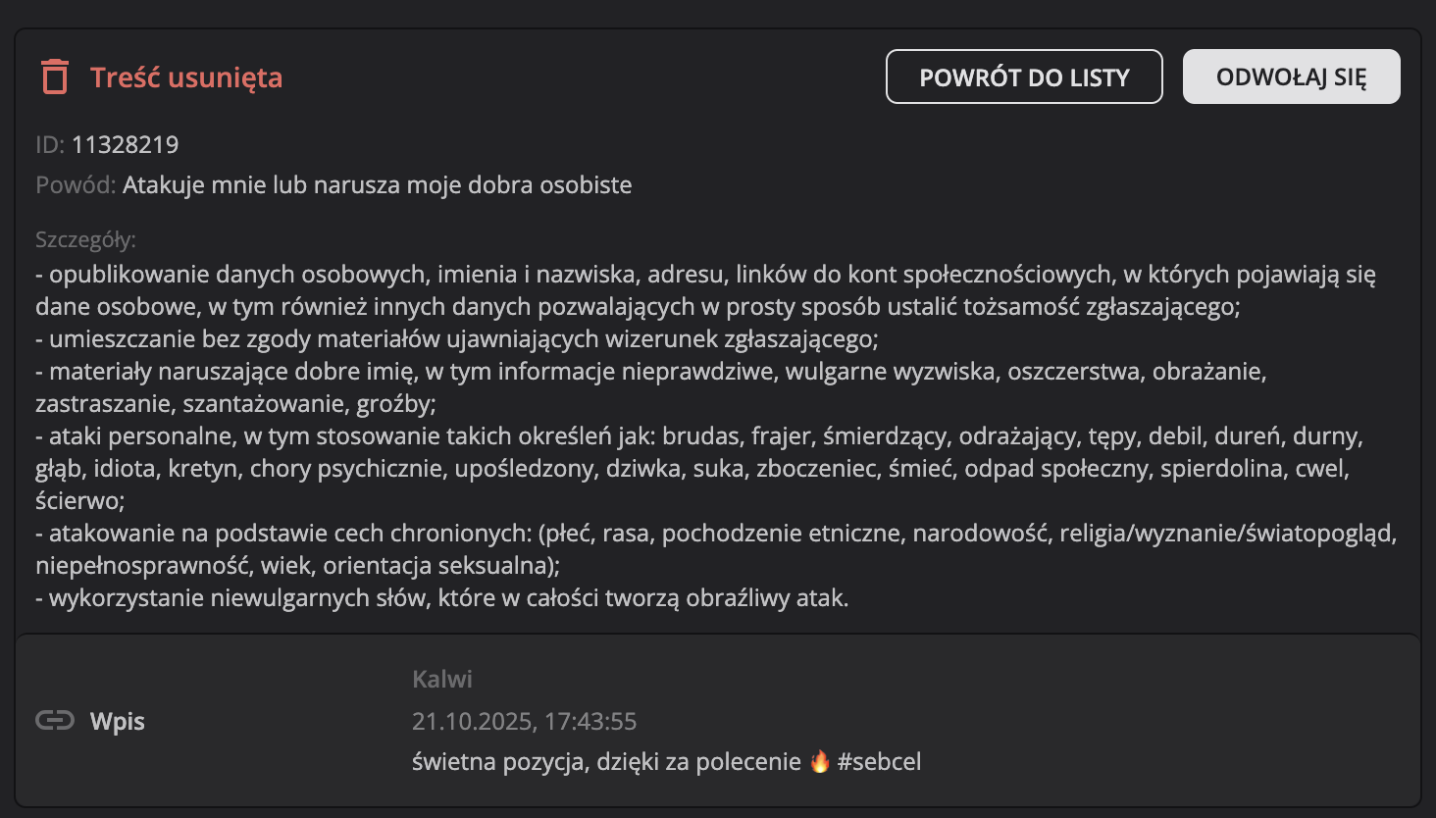
Task: Click the last line about niewulgarnych słów
Action: coord(442,597)
